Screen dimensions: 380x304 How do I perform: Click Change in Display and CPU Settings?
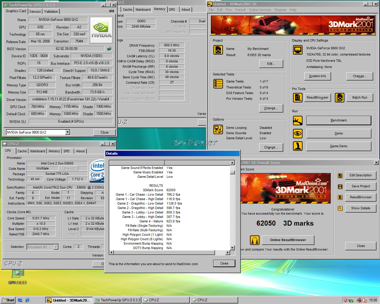[360, 76]
